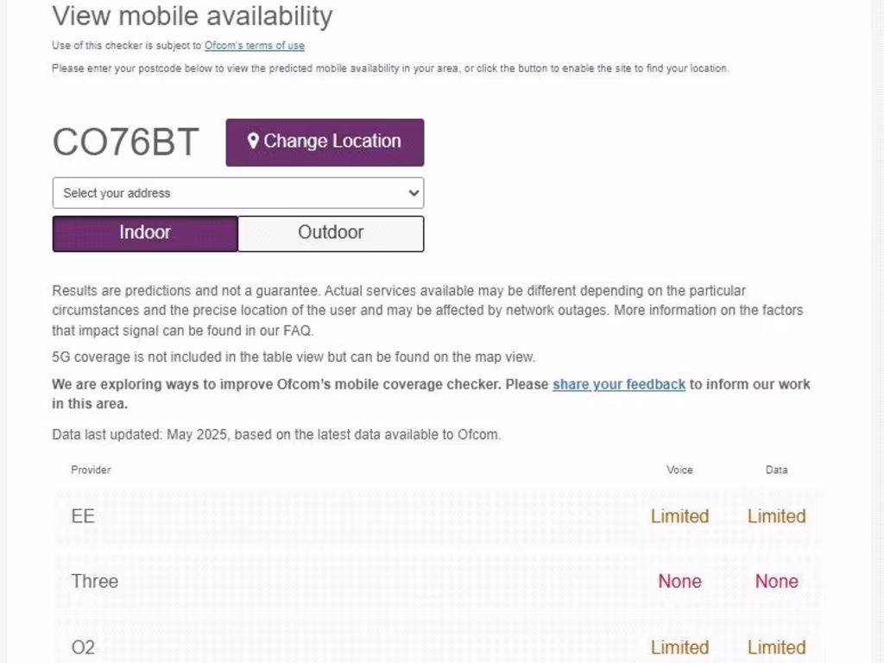The width and height of the screenshot is (884, 663).
Task: Click EE's Data Limited status
Action: coord(776,516)
